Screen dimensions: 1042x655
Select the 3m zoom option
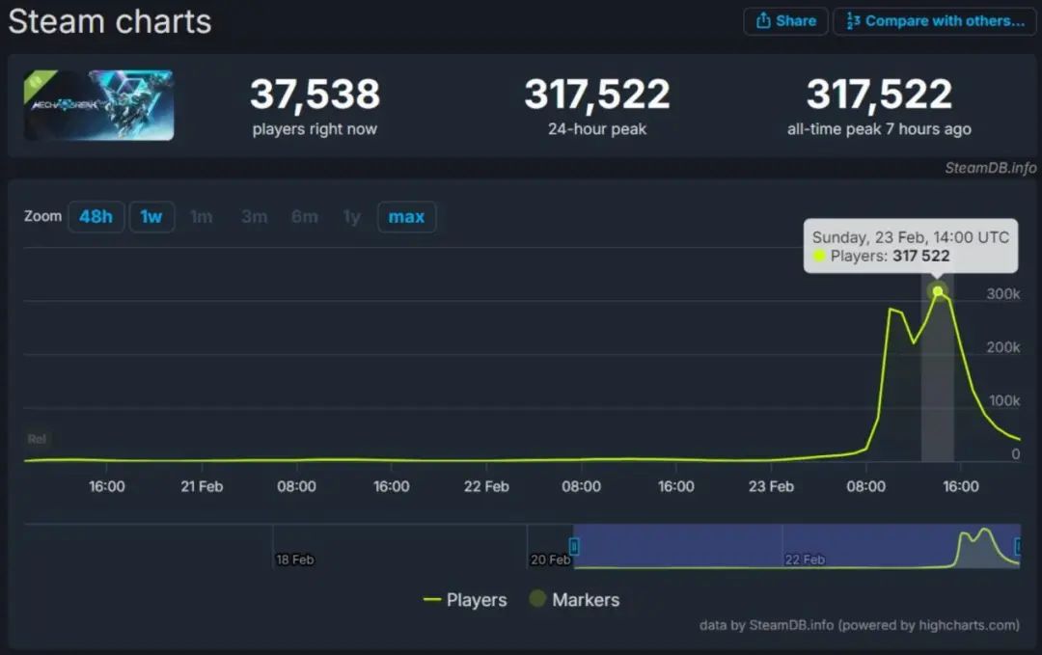pos(254,216)
